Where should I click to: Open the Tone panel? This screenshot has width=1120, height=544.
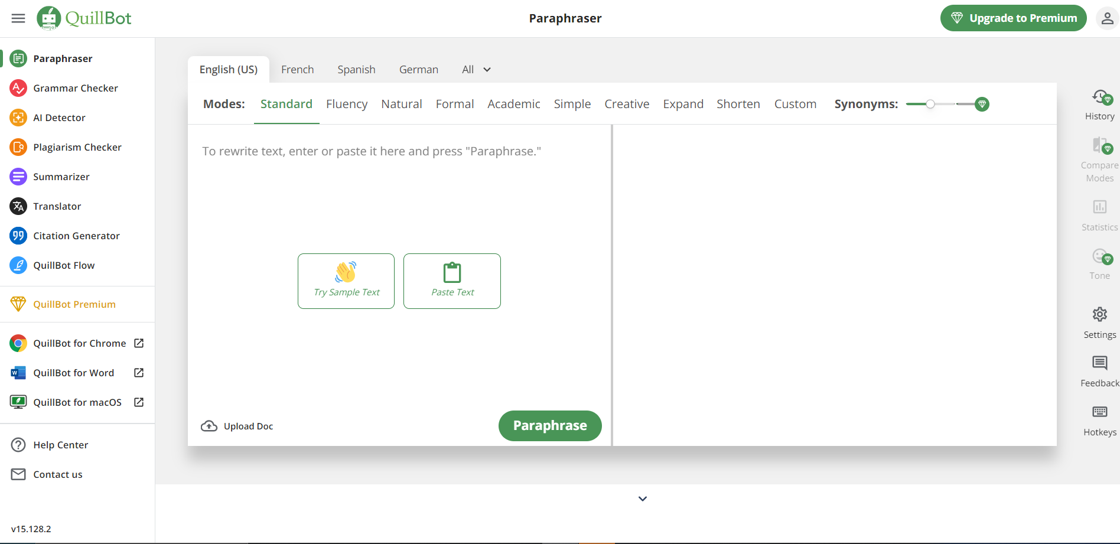point(1099,262)
